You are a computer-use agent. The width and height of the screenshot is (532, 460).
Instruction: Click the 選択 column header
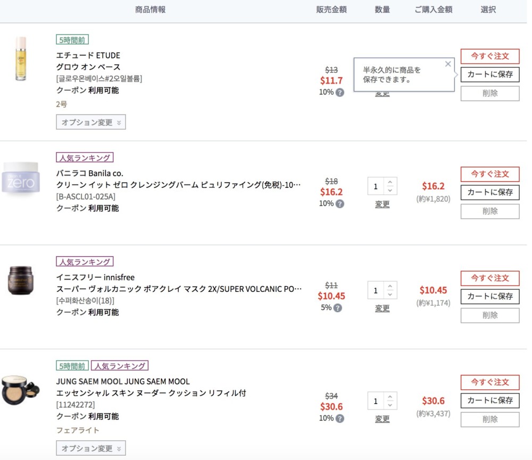point(488,10)
